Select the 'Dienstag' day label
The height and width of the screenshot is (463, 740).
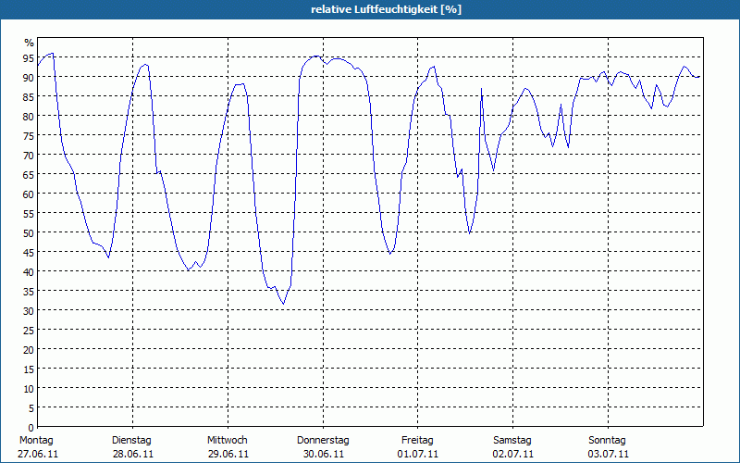[x=131, y=441]
